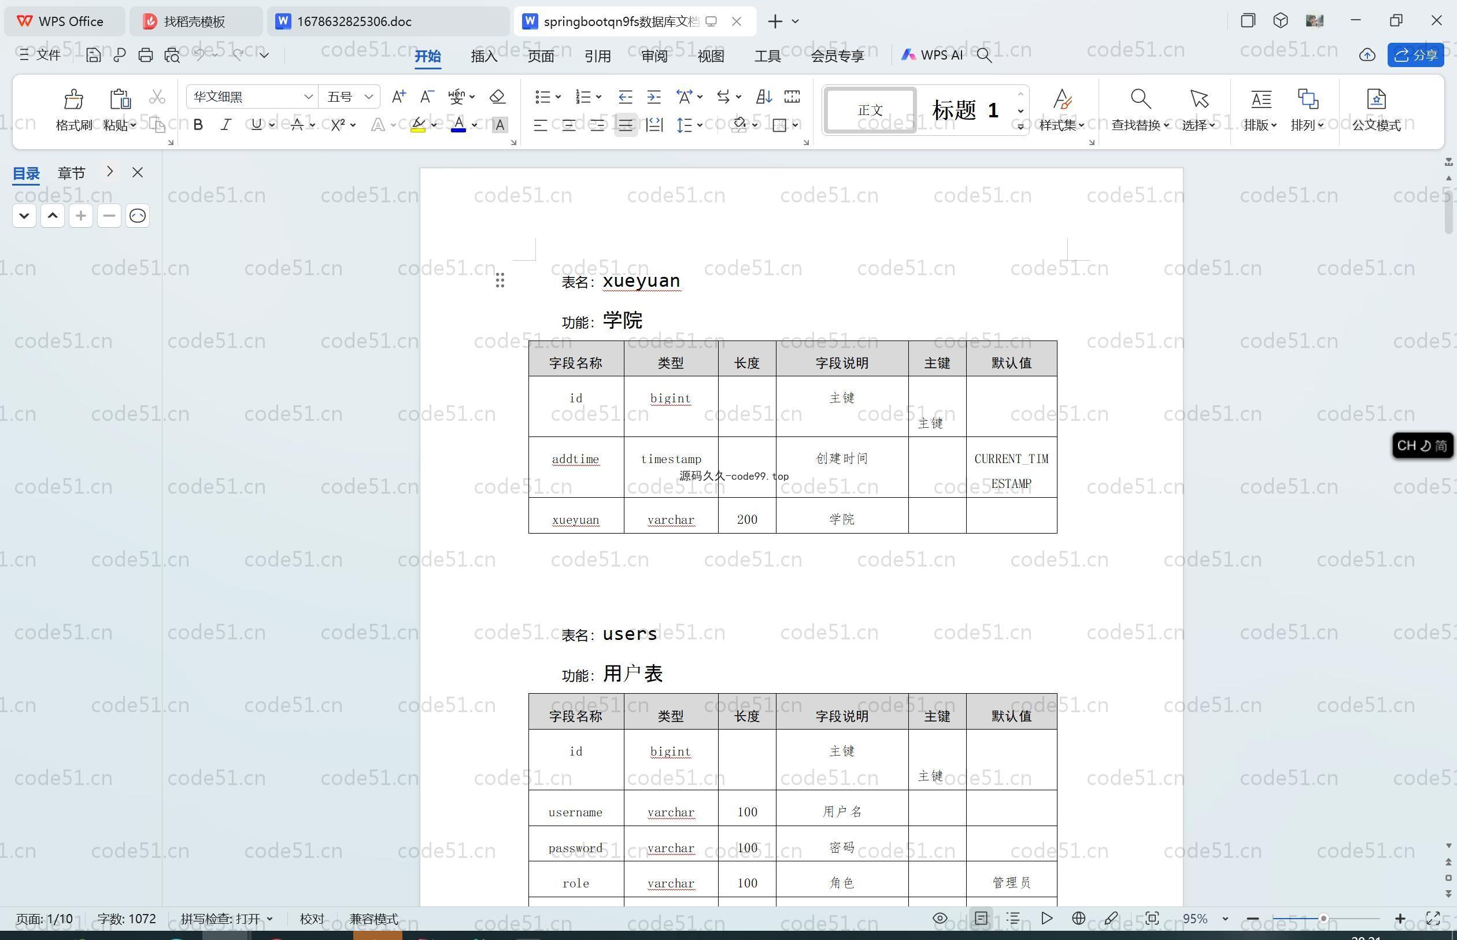Screen dimensions: 1457x940
Task: Click the fullscreen expand icon in status bar
Action: click(1433, 918)
